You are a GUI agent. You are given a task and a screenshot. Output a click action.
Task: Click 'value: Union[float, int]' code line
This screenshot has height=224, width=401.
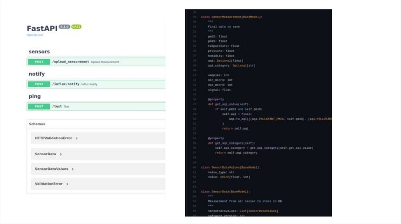coord(229,177)
